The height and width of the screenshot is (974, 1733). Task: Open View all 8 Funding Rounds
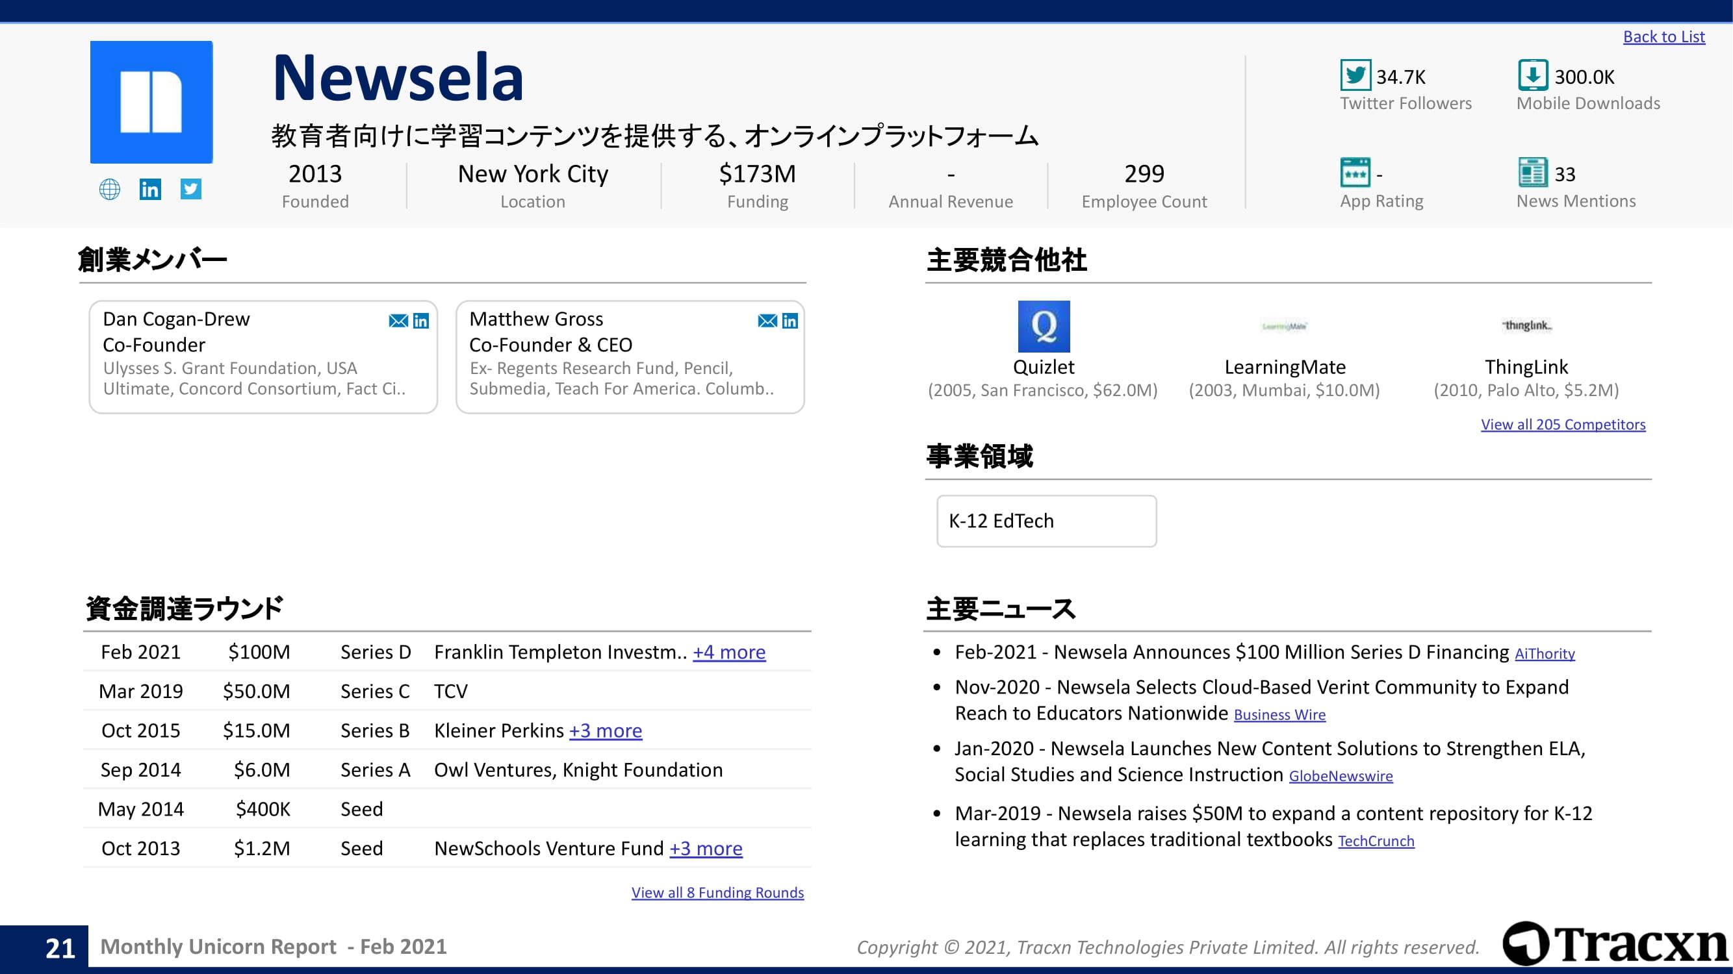(x=717, y=893)
